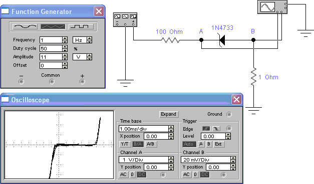314x184 pixels.
Task: Click the negative output terminal
Action: [x=21, y=82]
